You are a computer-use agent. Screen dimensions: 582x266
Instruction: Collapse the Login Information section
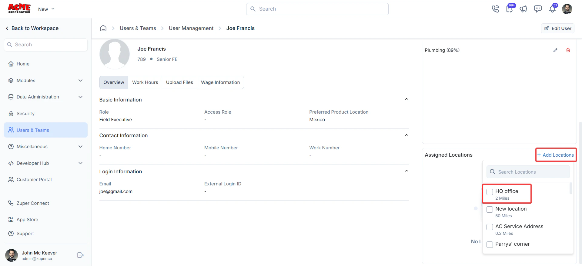(x=406, y=171)
